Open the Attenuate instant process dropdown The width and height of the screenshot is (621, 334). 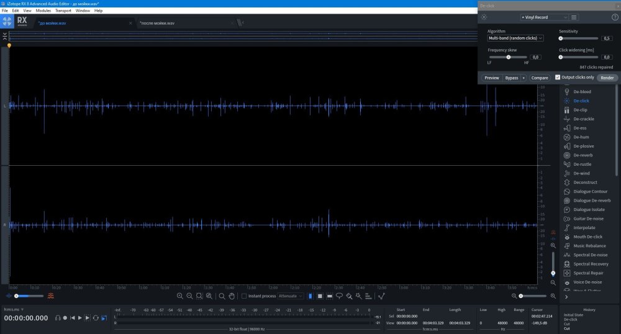coord(291,296)
